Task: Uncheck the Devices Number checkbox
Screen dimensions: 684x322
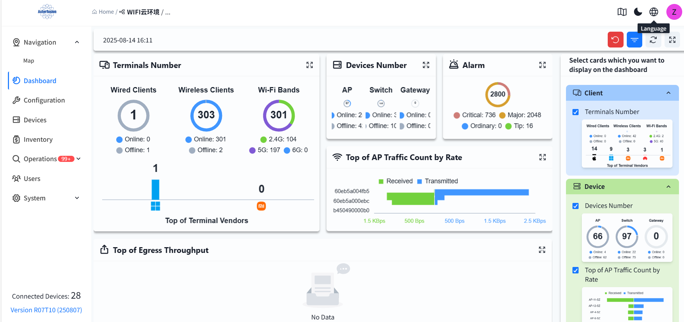Action: click(x=576, y=206)
